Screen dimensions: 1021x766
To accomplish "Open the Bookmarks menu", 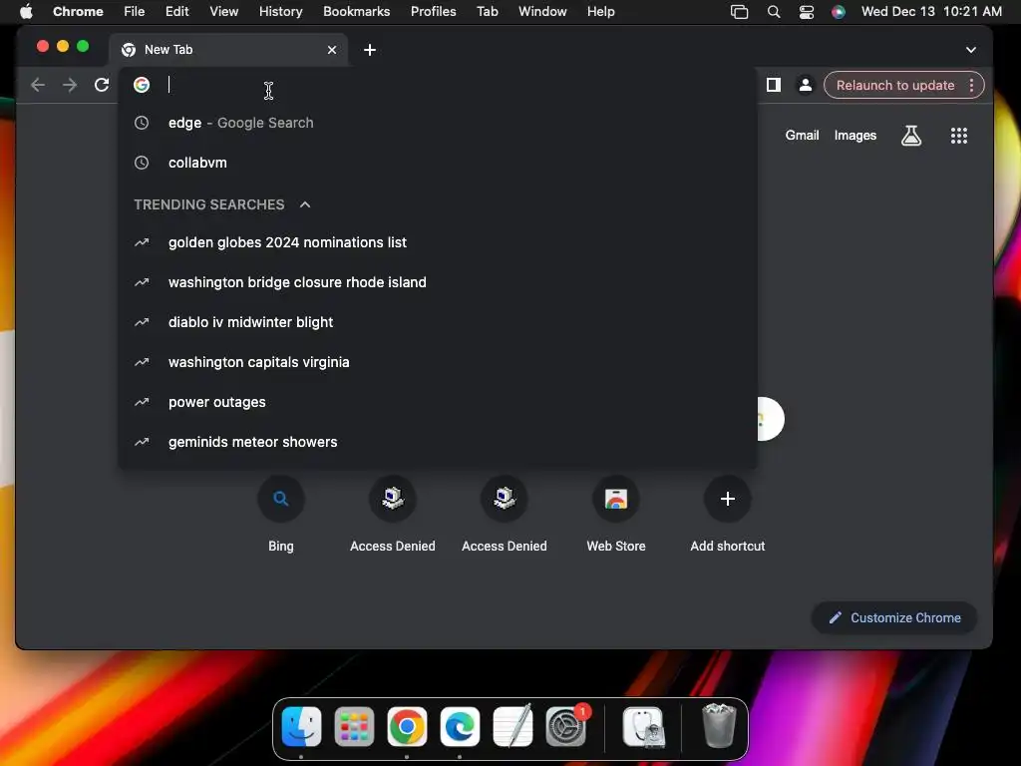I will [x=356, y=11].
